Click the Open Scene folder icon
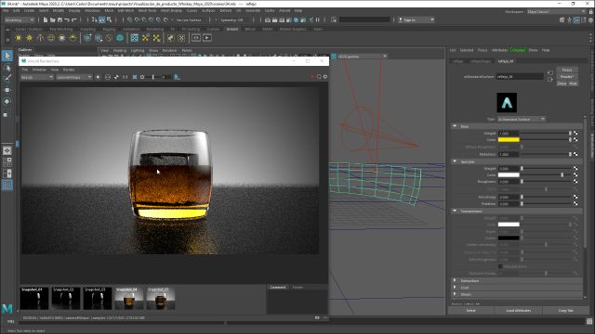This screenshot has width=595, height=334. pos(52,19)
